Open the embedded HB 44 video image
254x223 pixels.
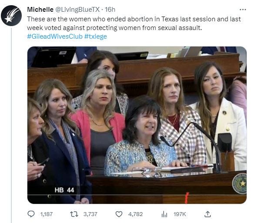coord(137,125)
